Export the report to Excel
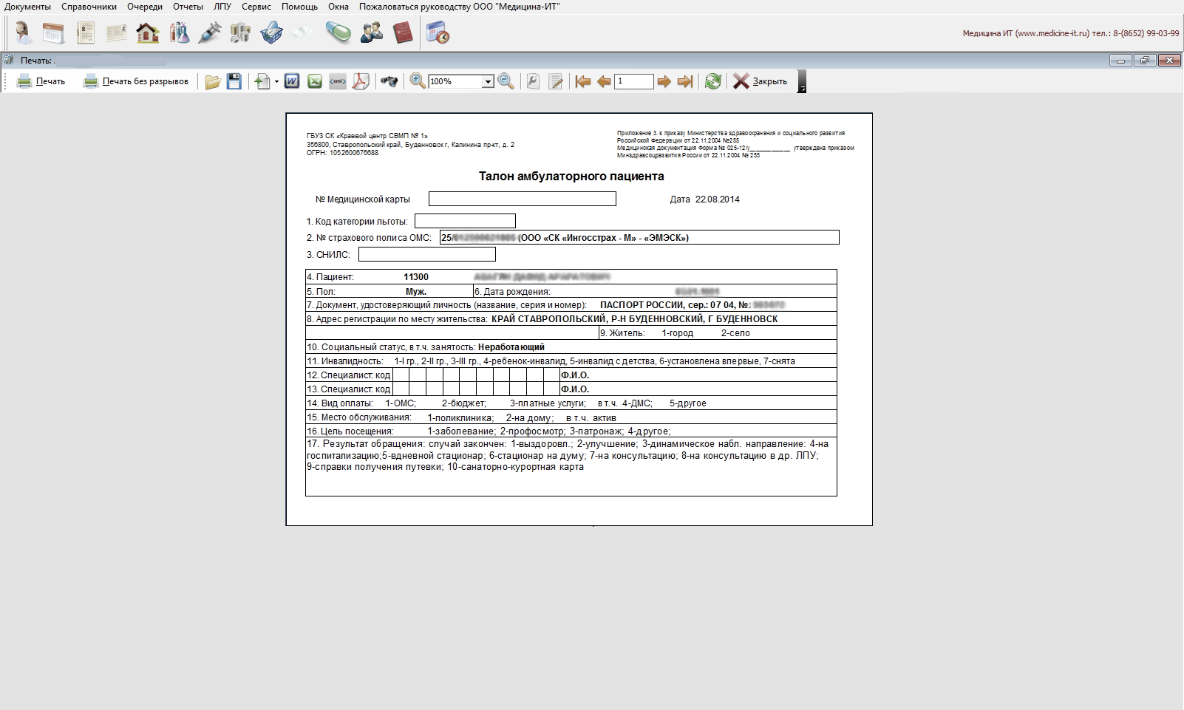The height and width of the screenshot is (710, 1184). coord(315,81)
